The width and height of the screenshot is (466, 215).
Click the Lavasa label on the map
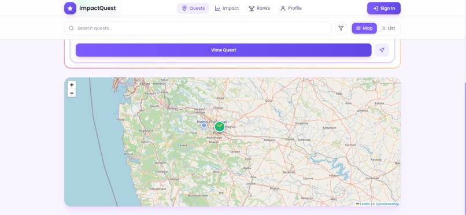pyautogui.click(x=183, y=145)
